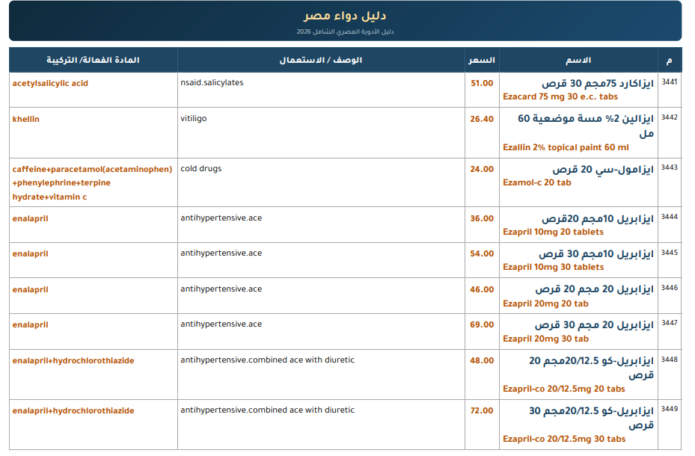695x456 pixels.
Task: Click enalapril in row 3446
Action: [30, 290]
